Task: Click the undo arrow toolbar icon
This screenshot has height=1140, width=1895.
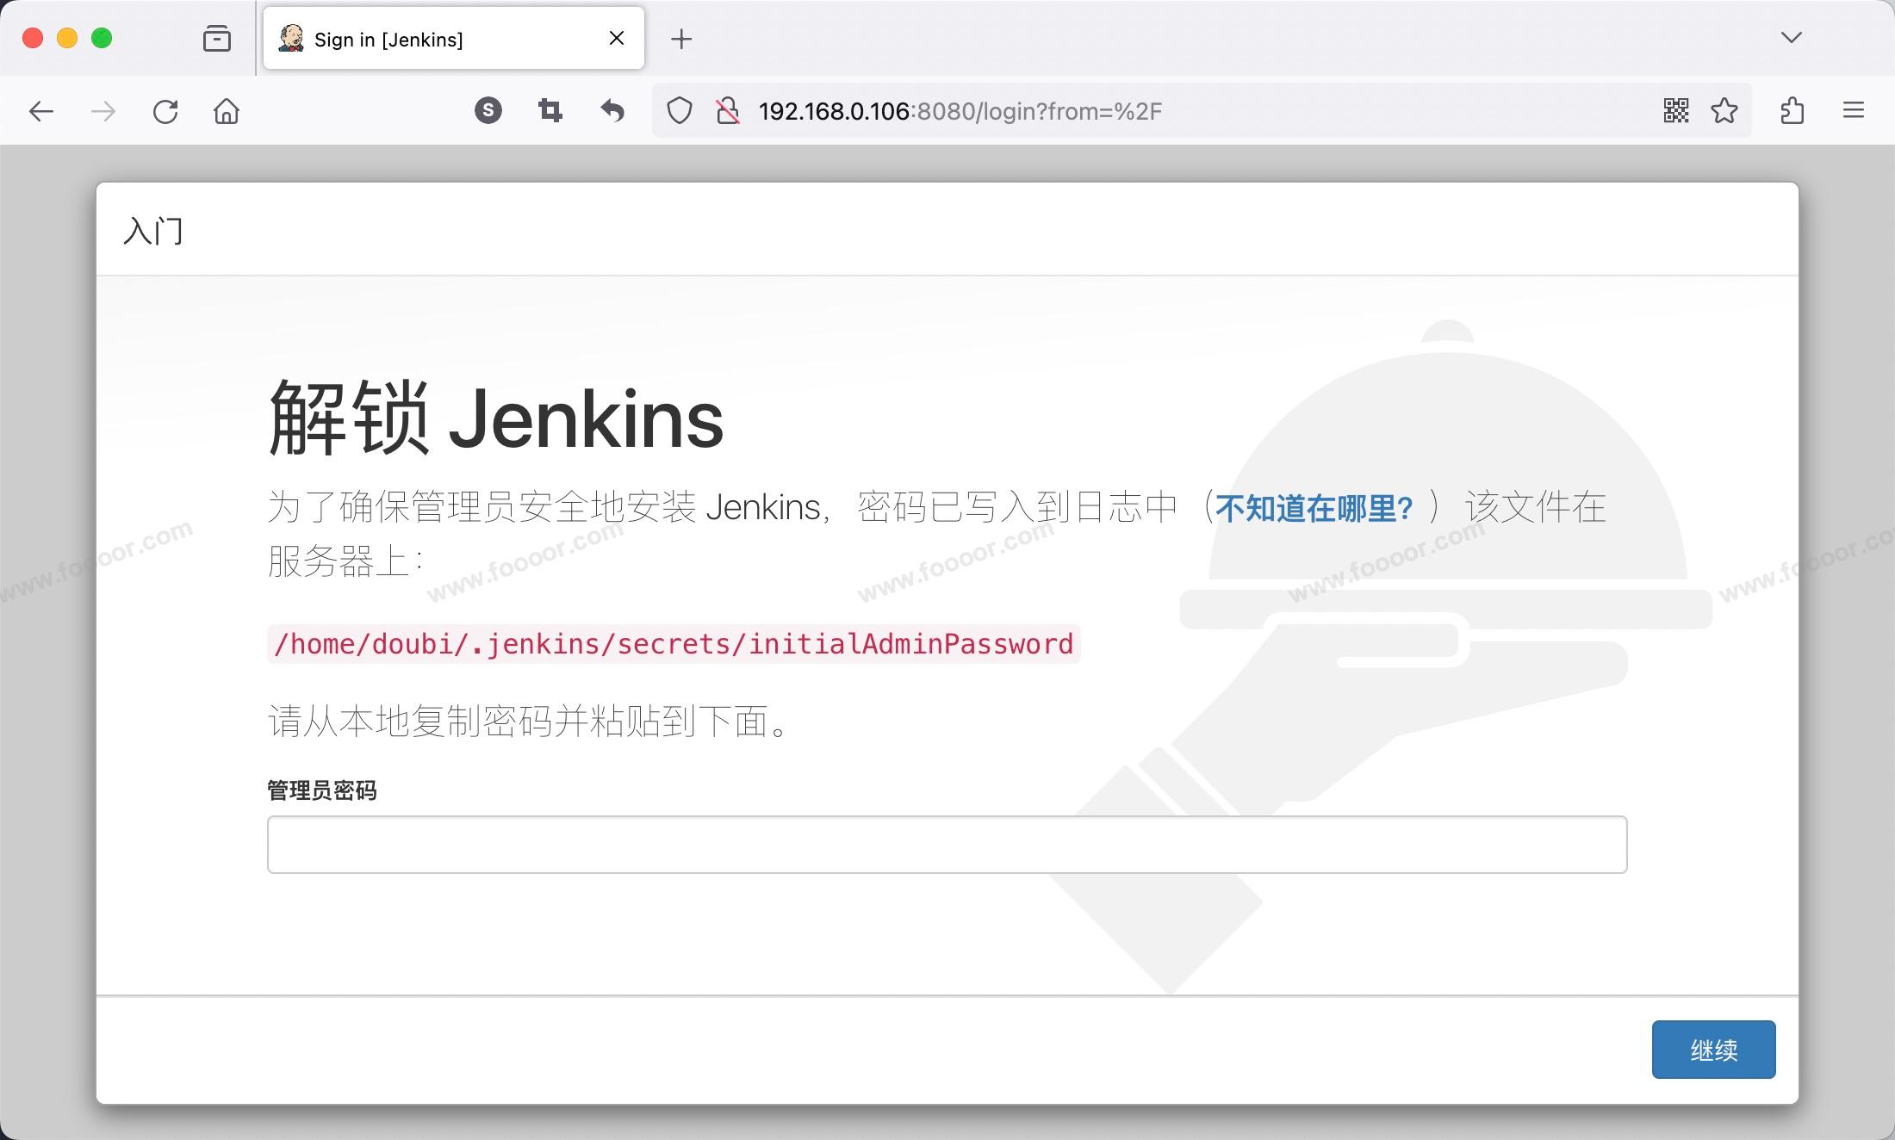Action: (x=612, y=110)
